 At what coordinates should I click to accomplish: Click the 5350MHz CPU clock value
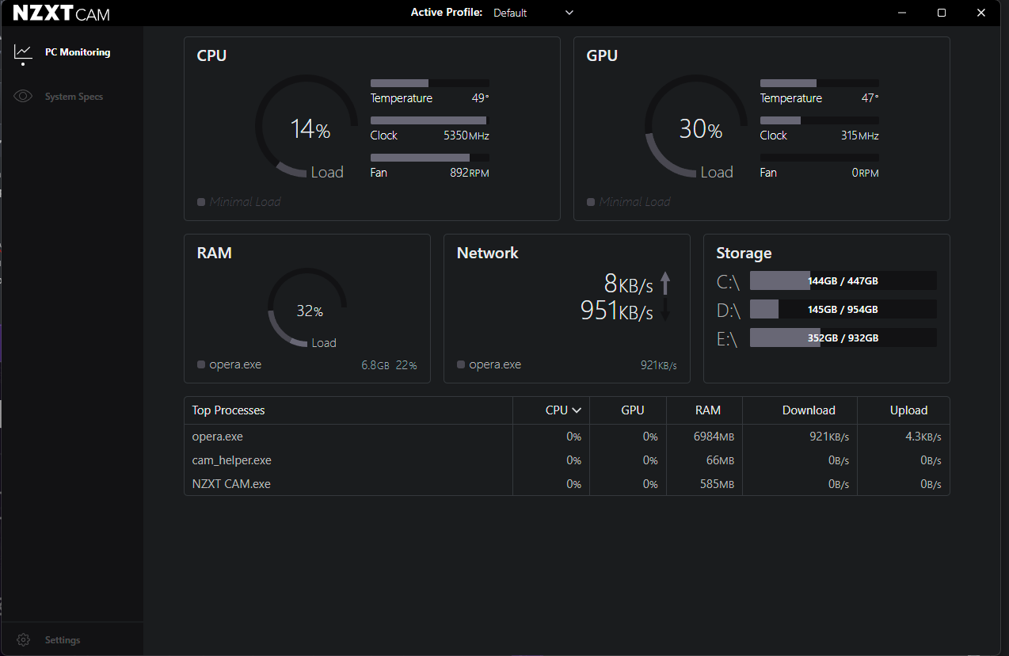[466, 135]
